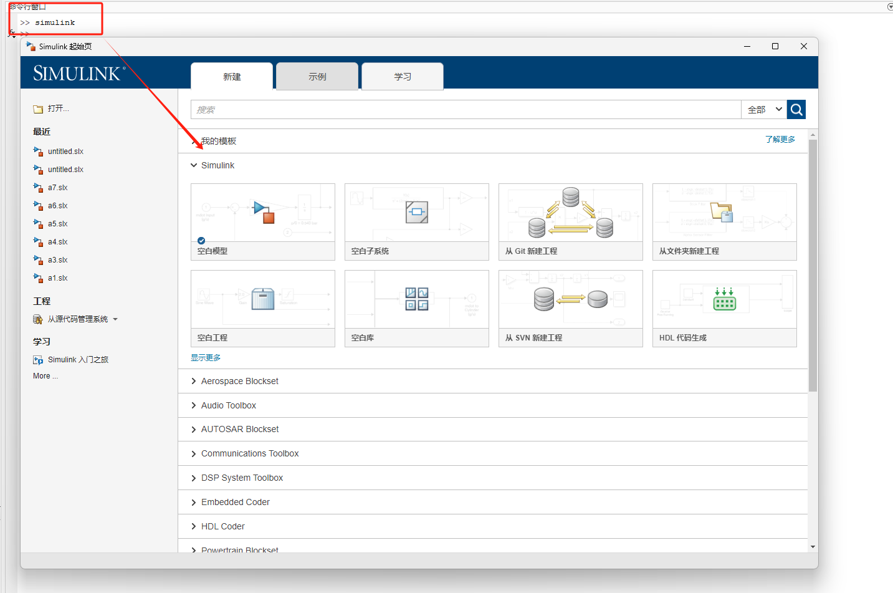Click the folder icon beside 打开...
Viewport: 893px width, 593px height.
pos(38,108)
